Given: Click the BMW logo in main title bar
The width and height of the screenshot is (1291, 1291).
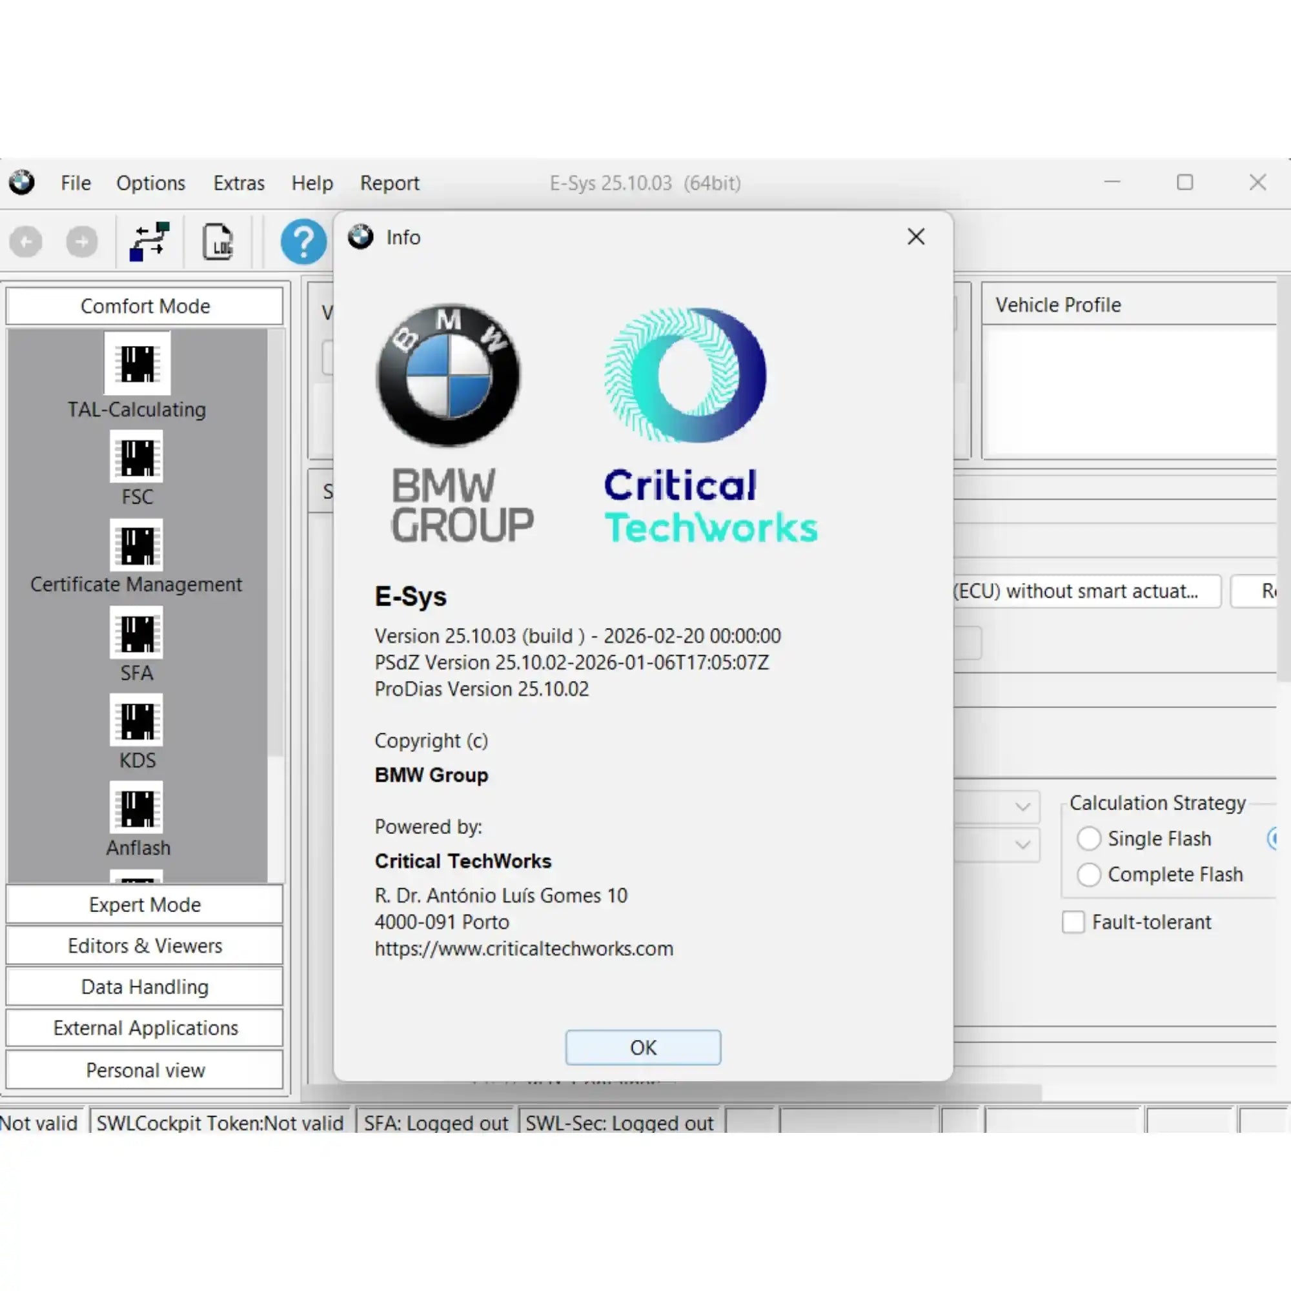Looking at the screenshot, I should [x=22, y=183].
